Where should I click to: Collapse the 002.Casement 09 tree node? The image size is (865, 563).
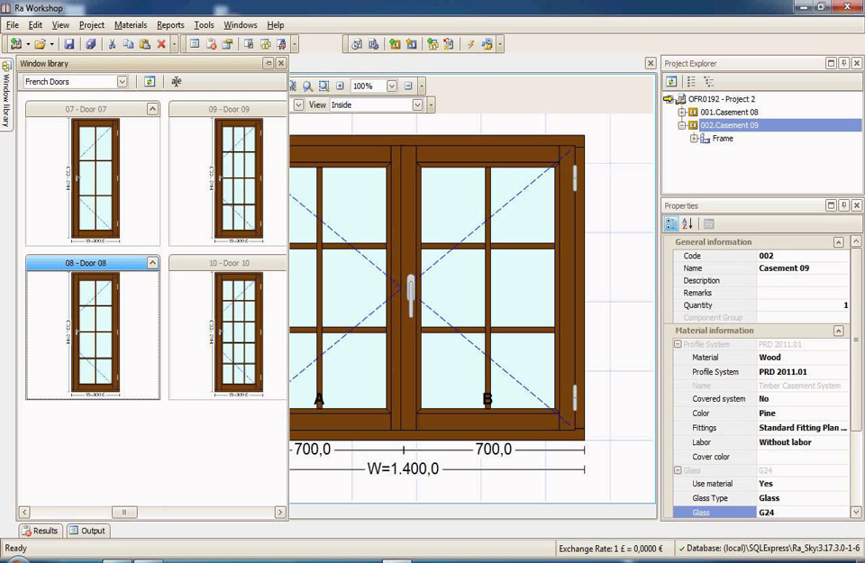point(682,125)
